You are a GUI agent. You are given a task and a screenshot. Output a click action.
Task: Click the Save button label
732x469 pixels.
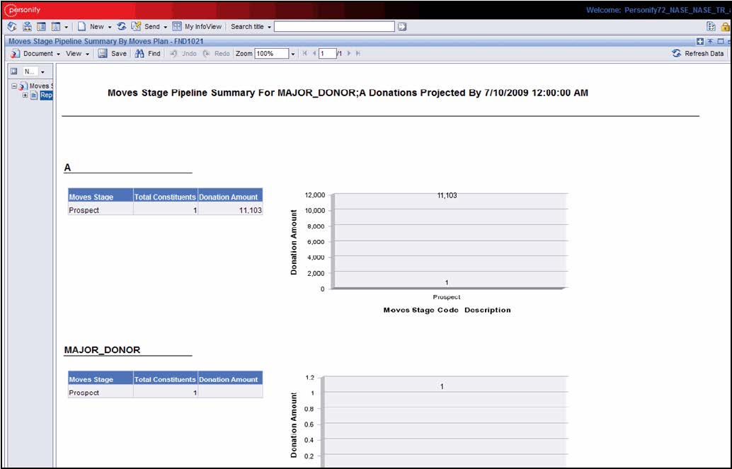(x=118, y=54)
